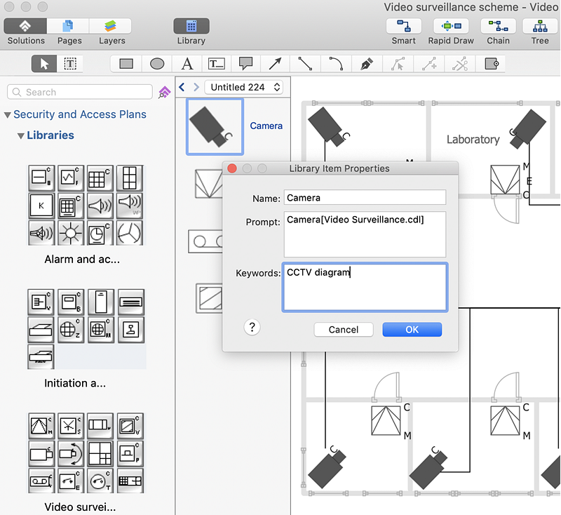
Task: Open the Solutions panel
Action: [25, 27]
